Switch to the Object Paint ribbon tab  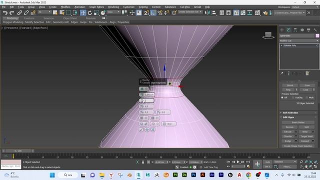pyautogui.click(x=70, y=18)
